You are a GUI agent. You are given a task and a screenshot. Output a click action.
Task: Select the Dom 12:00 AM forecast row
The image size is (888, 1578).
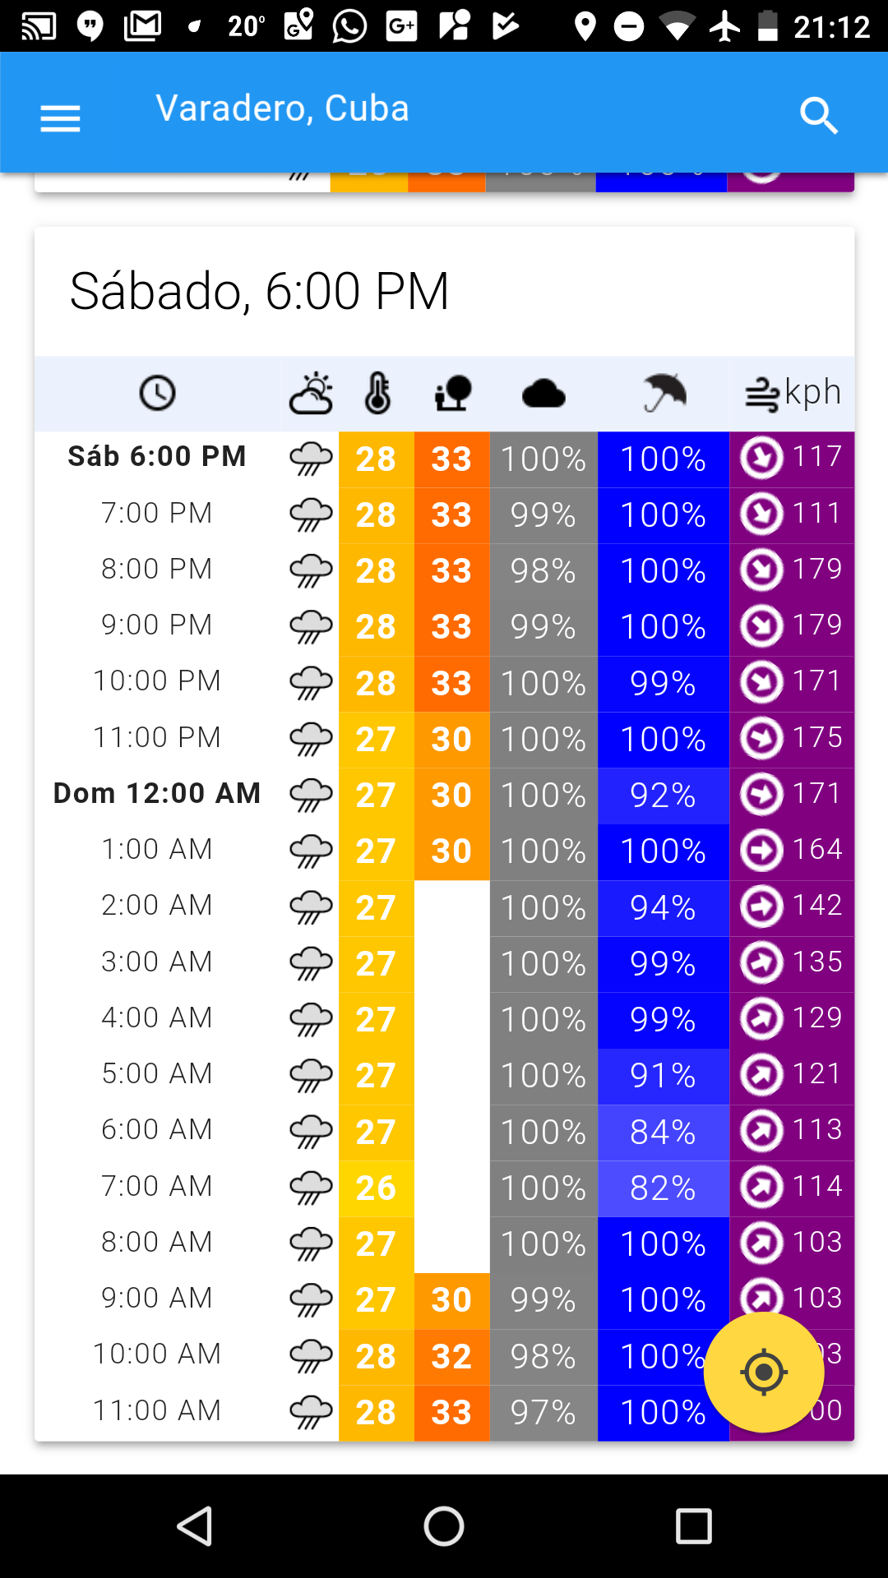tap(444, 796)
